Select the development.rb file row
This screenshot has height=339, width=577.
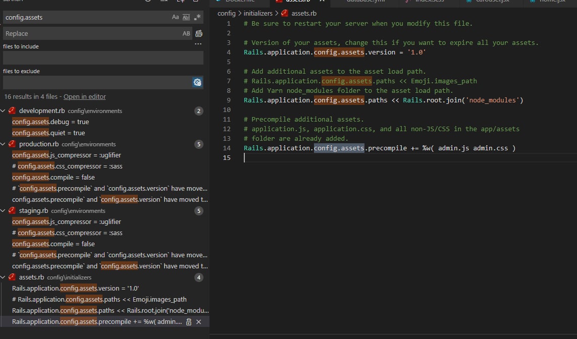(104, 110)
